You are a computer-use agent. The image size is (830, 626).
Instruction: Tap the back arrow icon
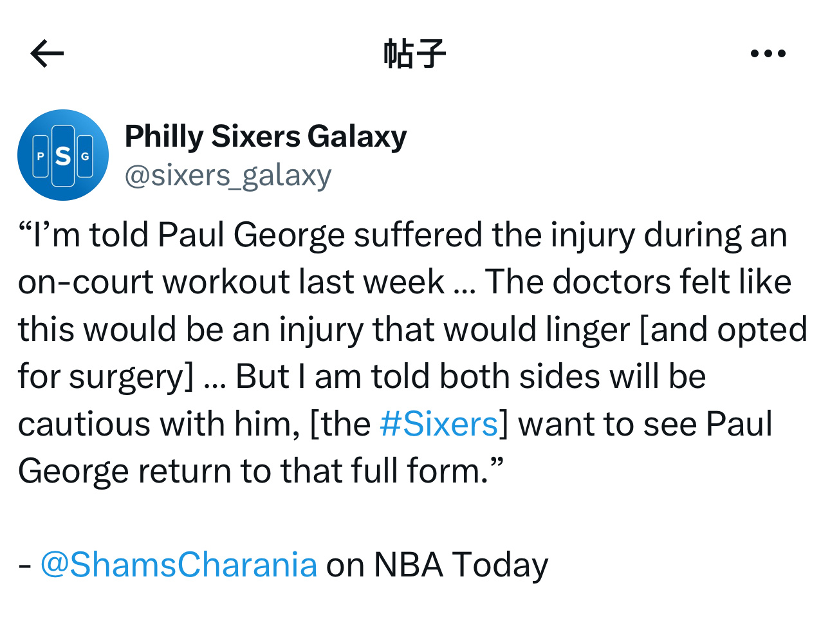[x=47, y=53]
